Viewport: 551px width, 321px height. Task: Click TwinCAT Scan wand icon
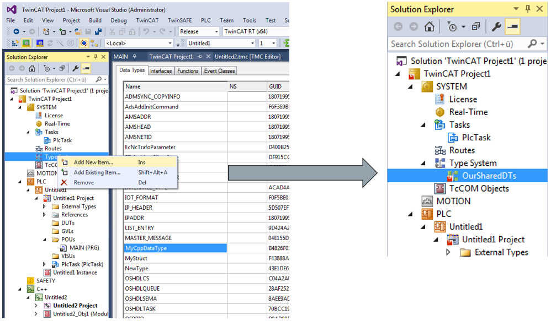click(60, 43)
